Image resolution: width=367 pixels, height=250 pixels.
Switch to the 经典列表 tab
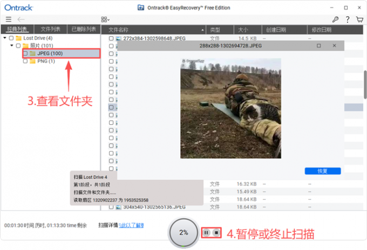(17, 29)
